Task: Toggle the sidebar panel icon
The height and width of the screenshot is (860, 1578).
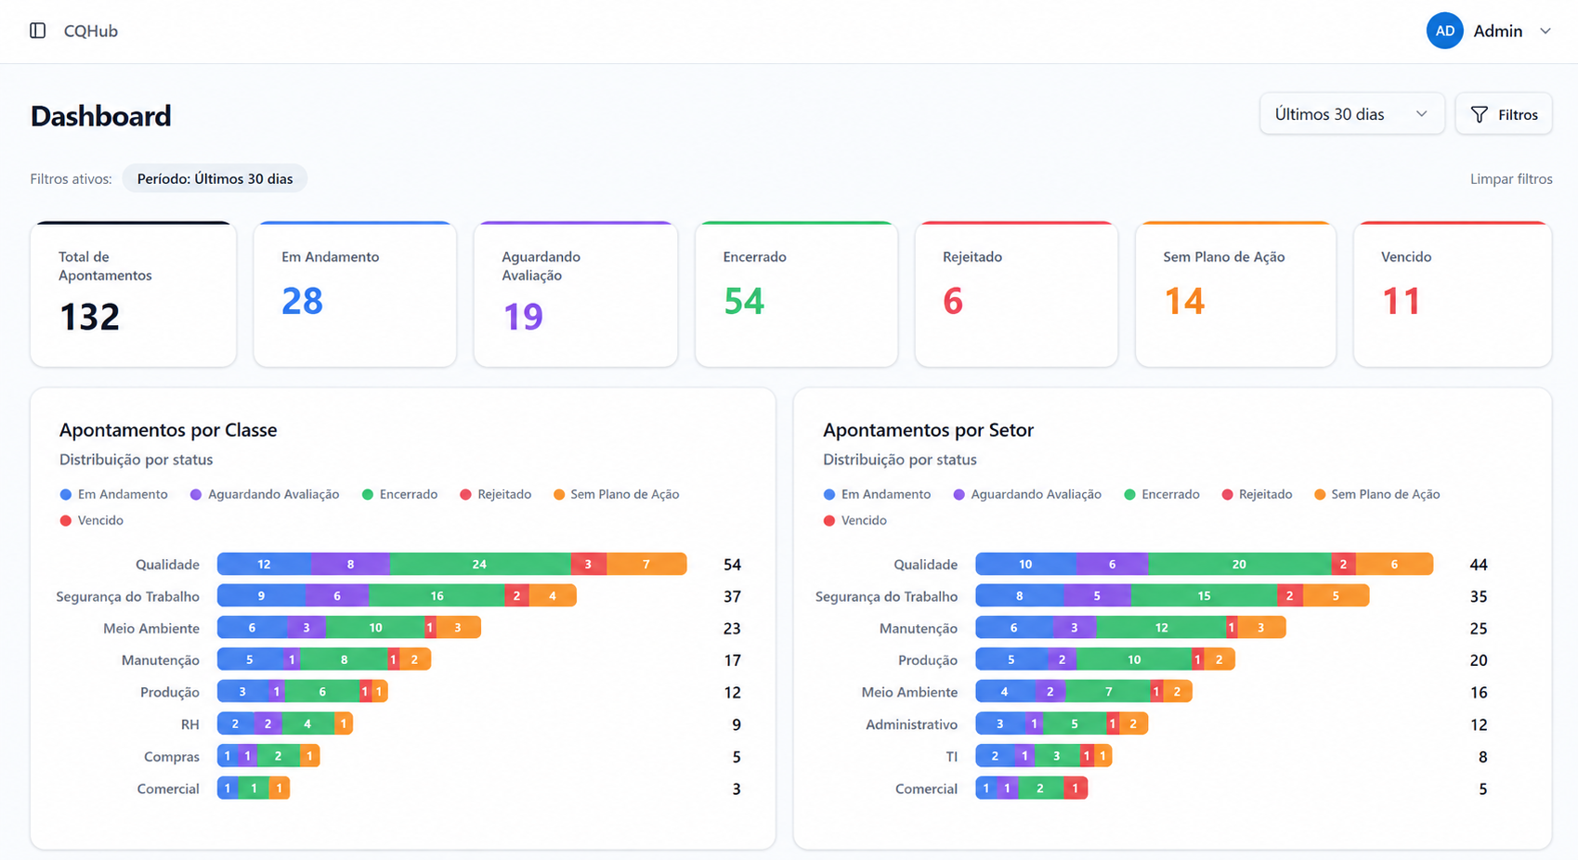Action: (x=37, y=31)
